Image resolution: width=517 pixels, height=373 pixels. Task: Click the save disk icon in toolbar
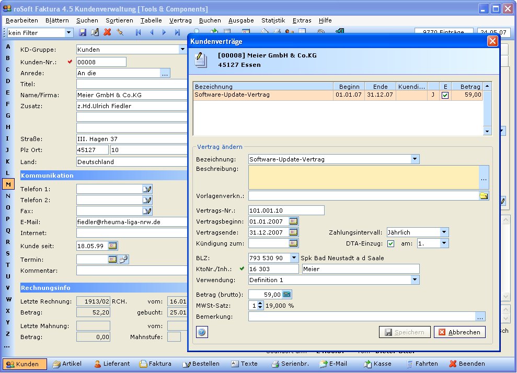pos(83,32)
